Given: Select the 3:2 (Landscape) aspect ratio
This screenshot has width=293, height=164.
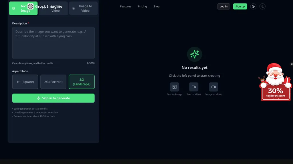Looking at the screenshot, I should [x=82, y=82].
